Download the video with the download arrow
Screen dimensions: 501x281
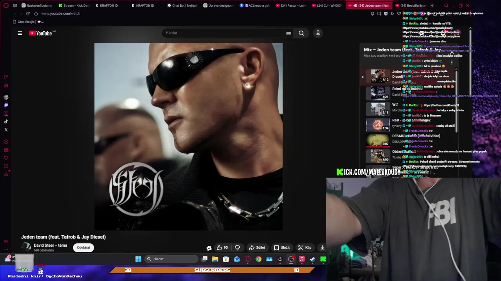(x=322, y=247)
